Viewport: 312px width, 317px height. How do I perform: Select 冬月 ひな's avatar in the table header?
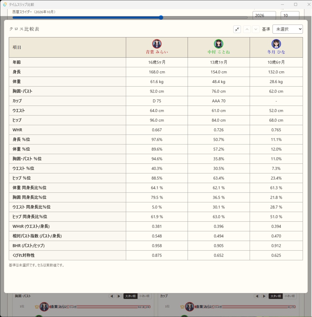pos(276,44)
